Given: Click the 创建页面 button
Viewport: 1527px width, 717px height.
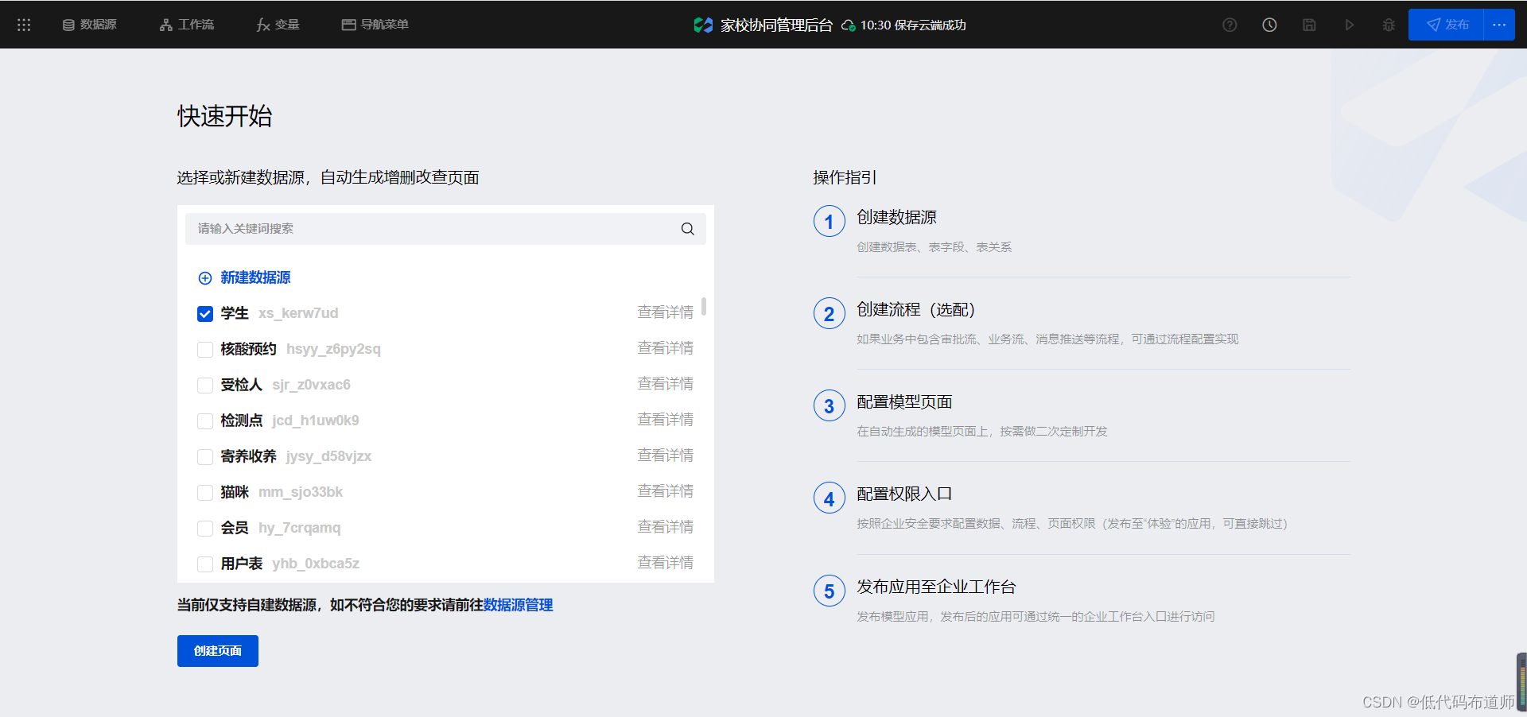Looking at the screenshot, I should tap(218, 651).
